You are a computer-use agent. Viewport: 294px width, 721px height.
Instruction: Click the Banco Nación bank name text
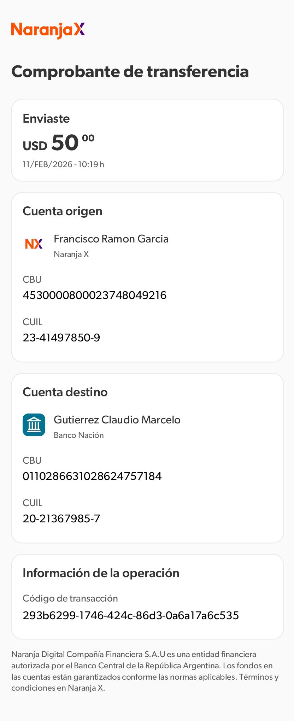(x=79, y=435)
